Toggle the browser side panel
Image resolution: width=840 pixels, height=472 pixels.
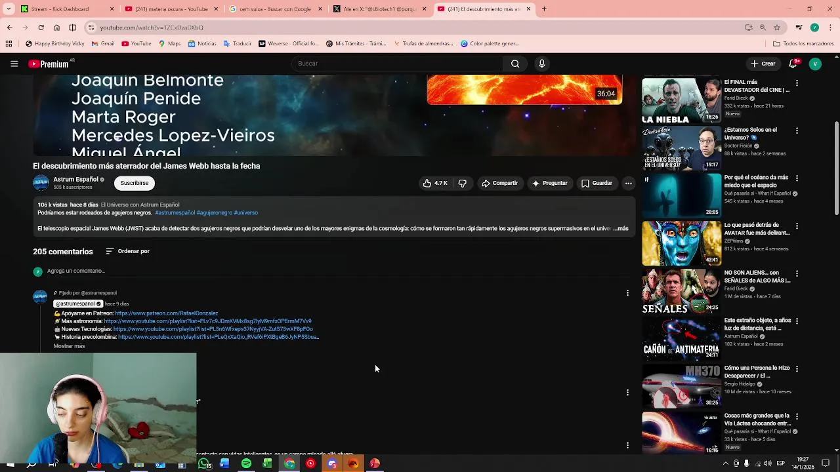click(72, 28)
